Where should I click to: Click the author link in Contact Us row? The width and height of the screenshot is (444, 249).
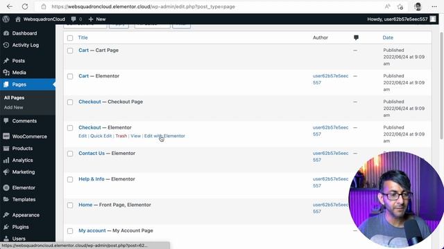(x=330, y=156)
